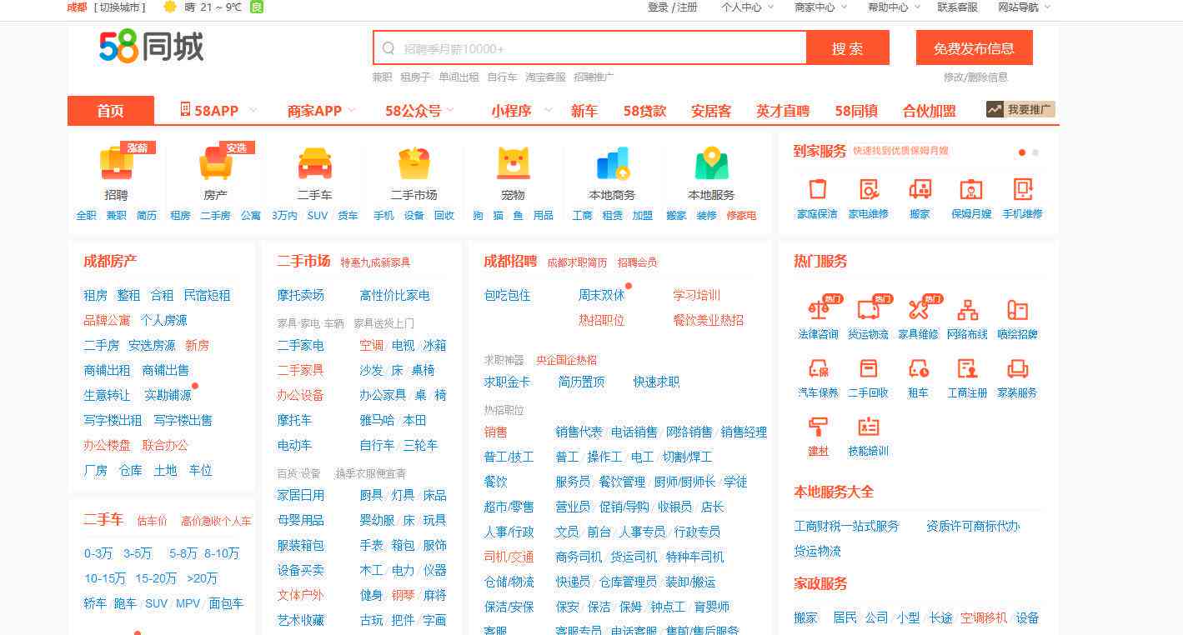Go to the 58贷款 nav item
The image size is (1183, 635).
tap(644, 110)
